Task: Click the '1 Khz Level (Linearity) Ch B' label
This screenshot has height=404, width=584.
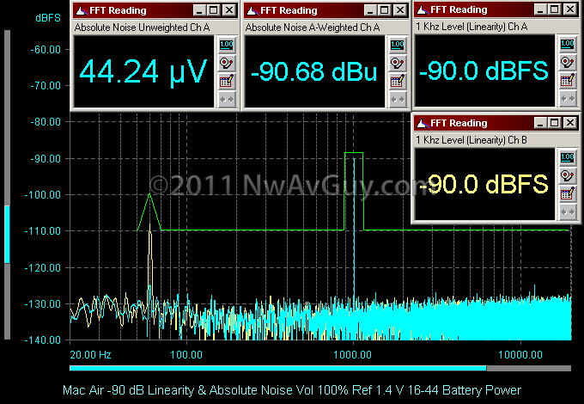Action: pyautogui.click(x=471, y=140)
